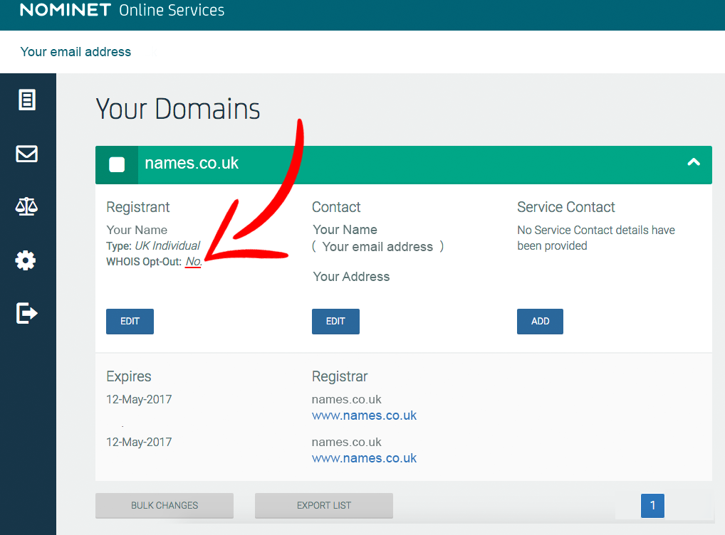This screenshot has height=535, width=725.
Task: Click 'No Service Contact details' message
Action: 596,238
